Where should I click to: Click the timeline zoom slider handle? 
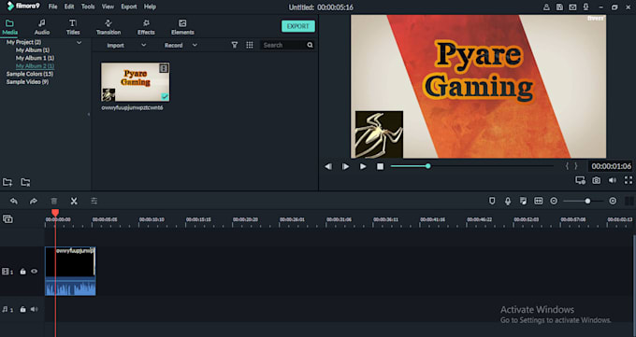click(587, 201)
